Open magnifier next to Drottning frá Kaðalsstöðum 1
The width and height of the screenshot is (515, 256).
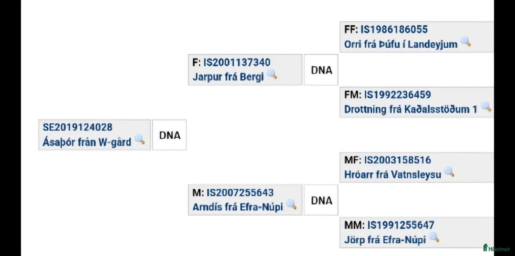(485, 107)
